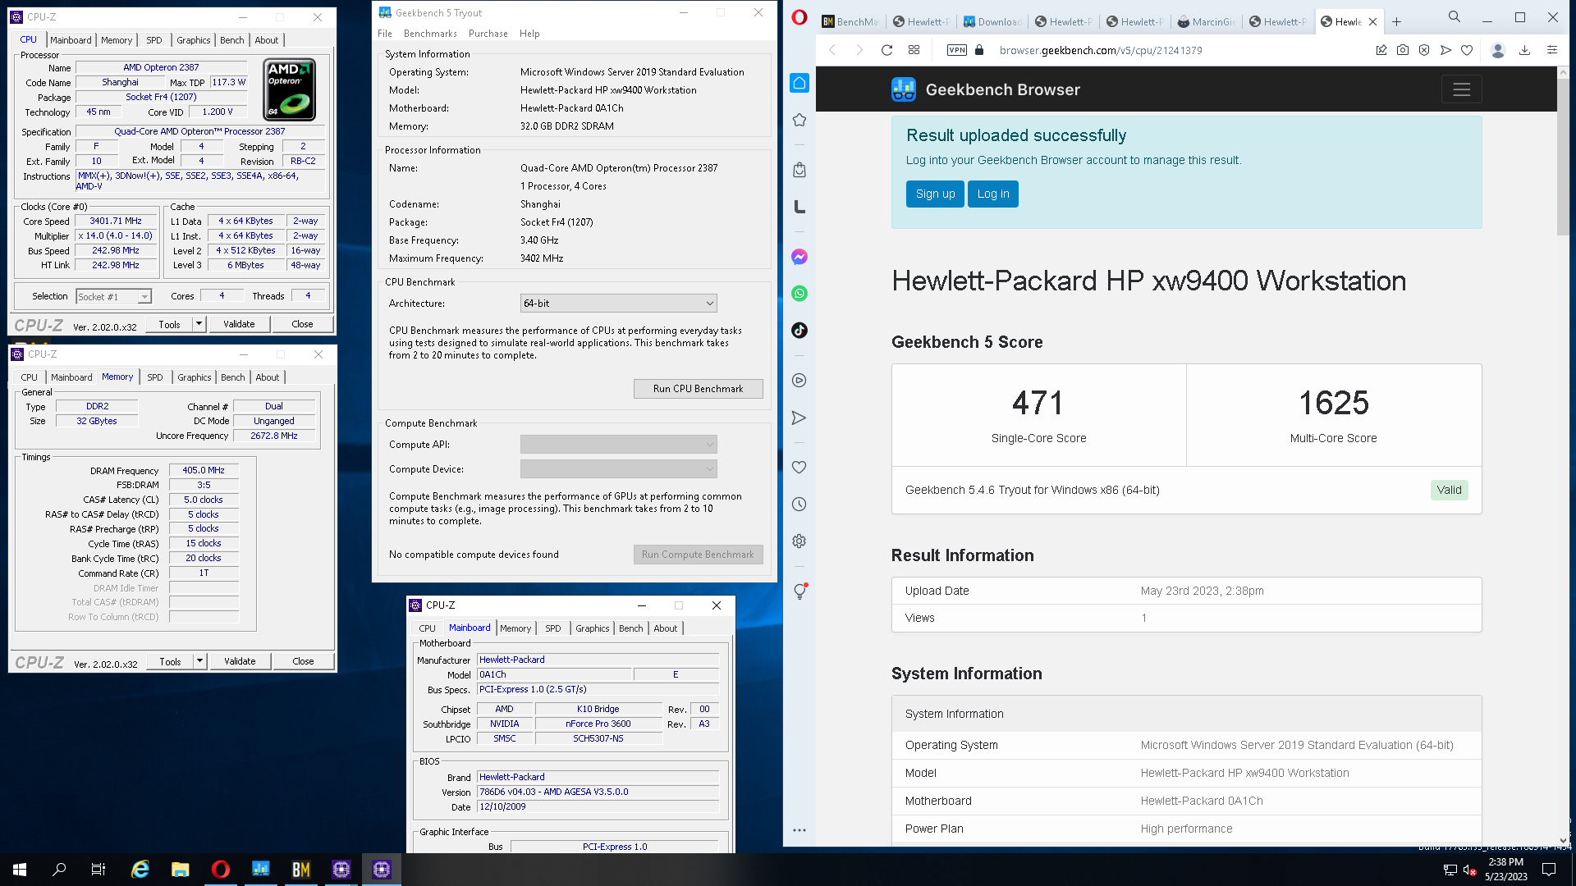This screenshot has height=886, width=1576.
Task: Open Memory tab in Mainboard CPU-Z window
Action: point(515,628)
